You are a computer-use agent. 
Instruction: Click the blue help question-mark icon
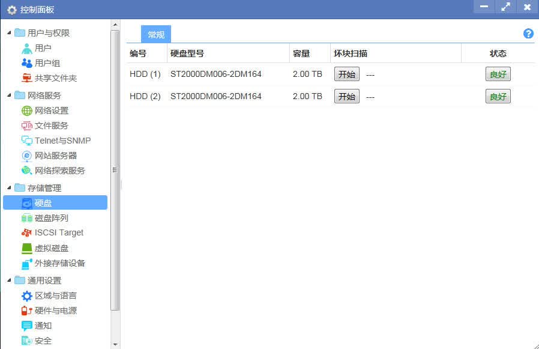(x=528, y=34)
